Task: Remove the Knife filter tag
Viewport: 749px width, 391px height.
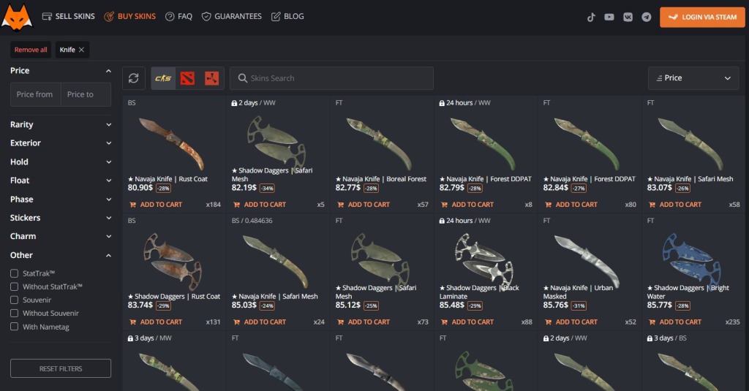Action: 82,50
